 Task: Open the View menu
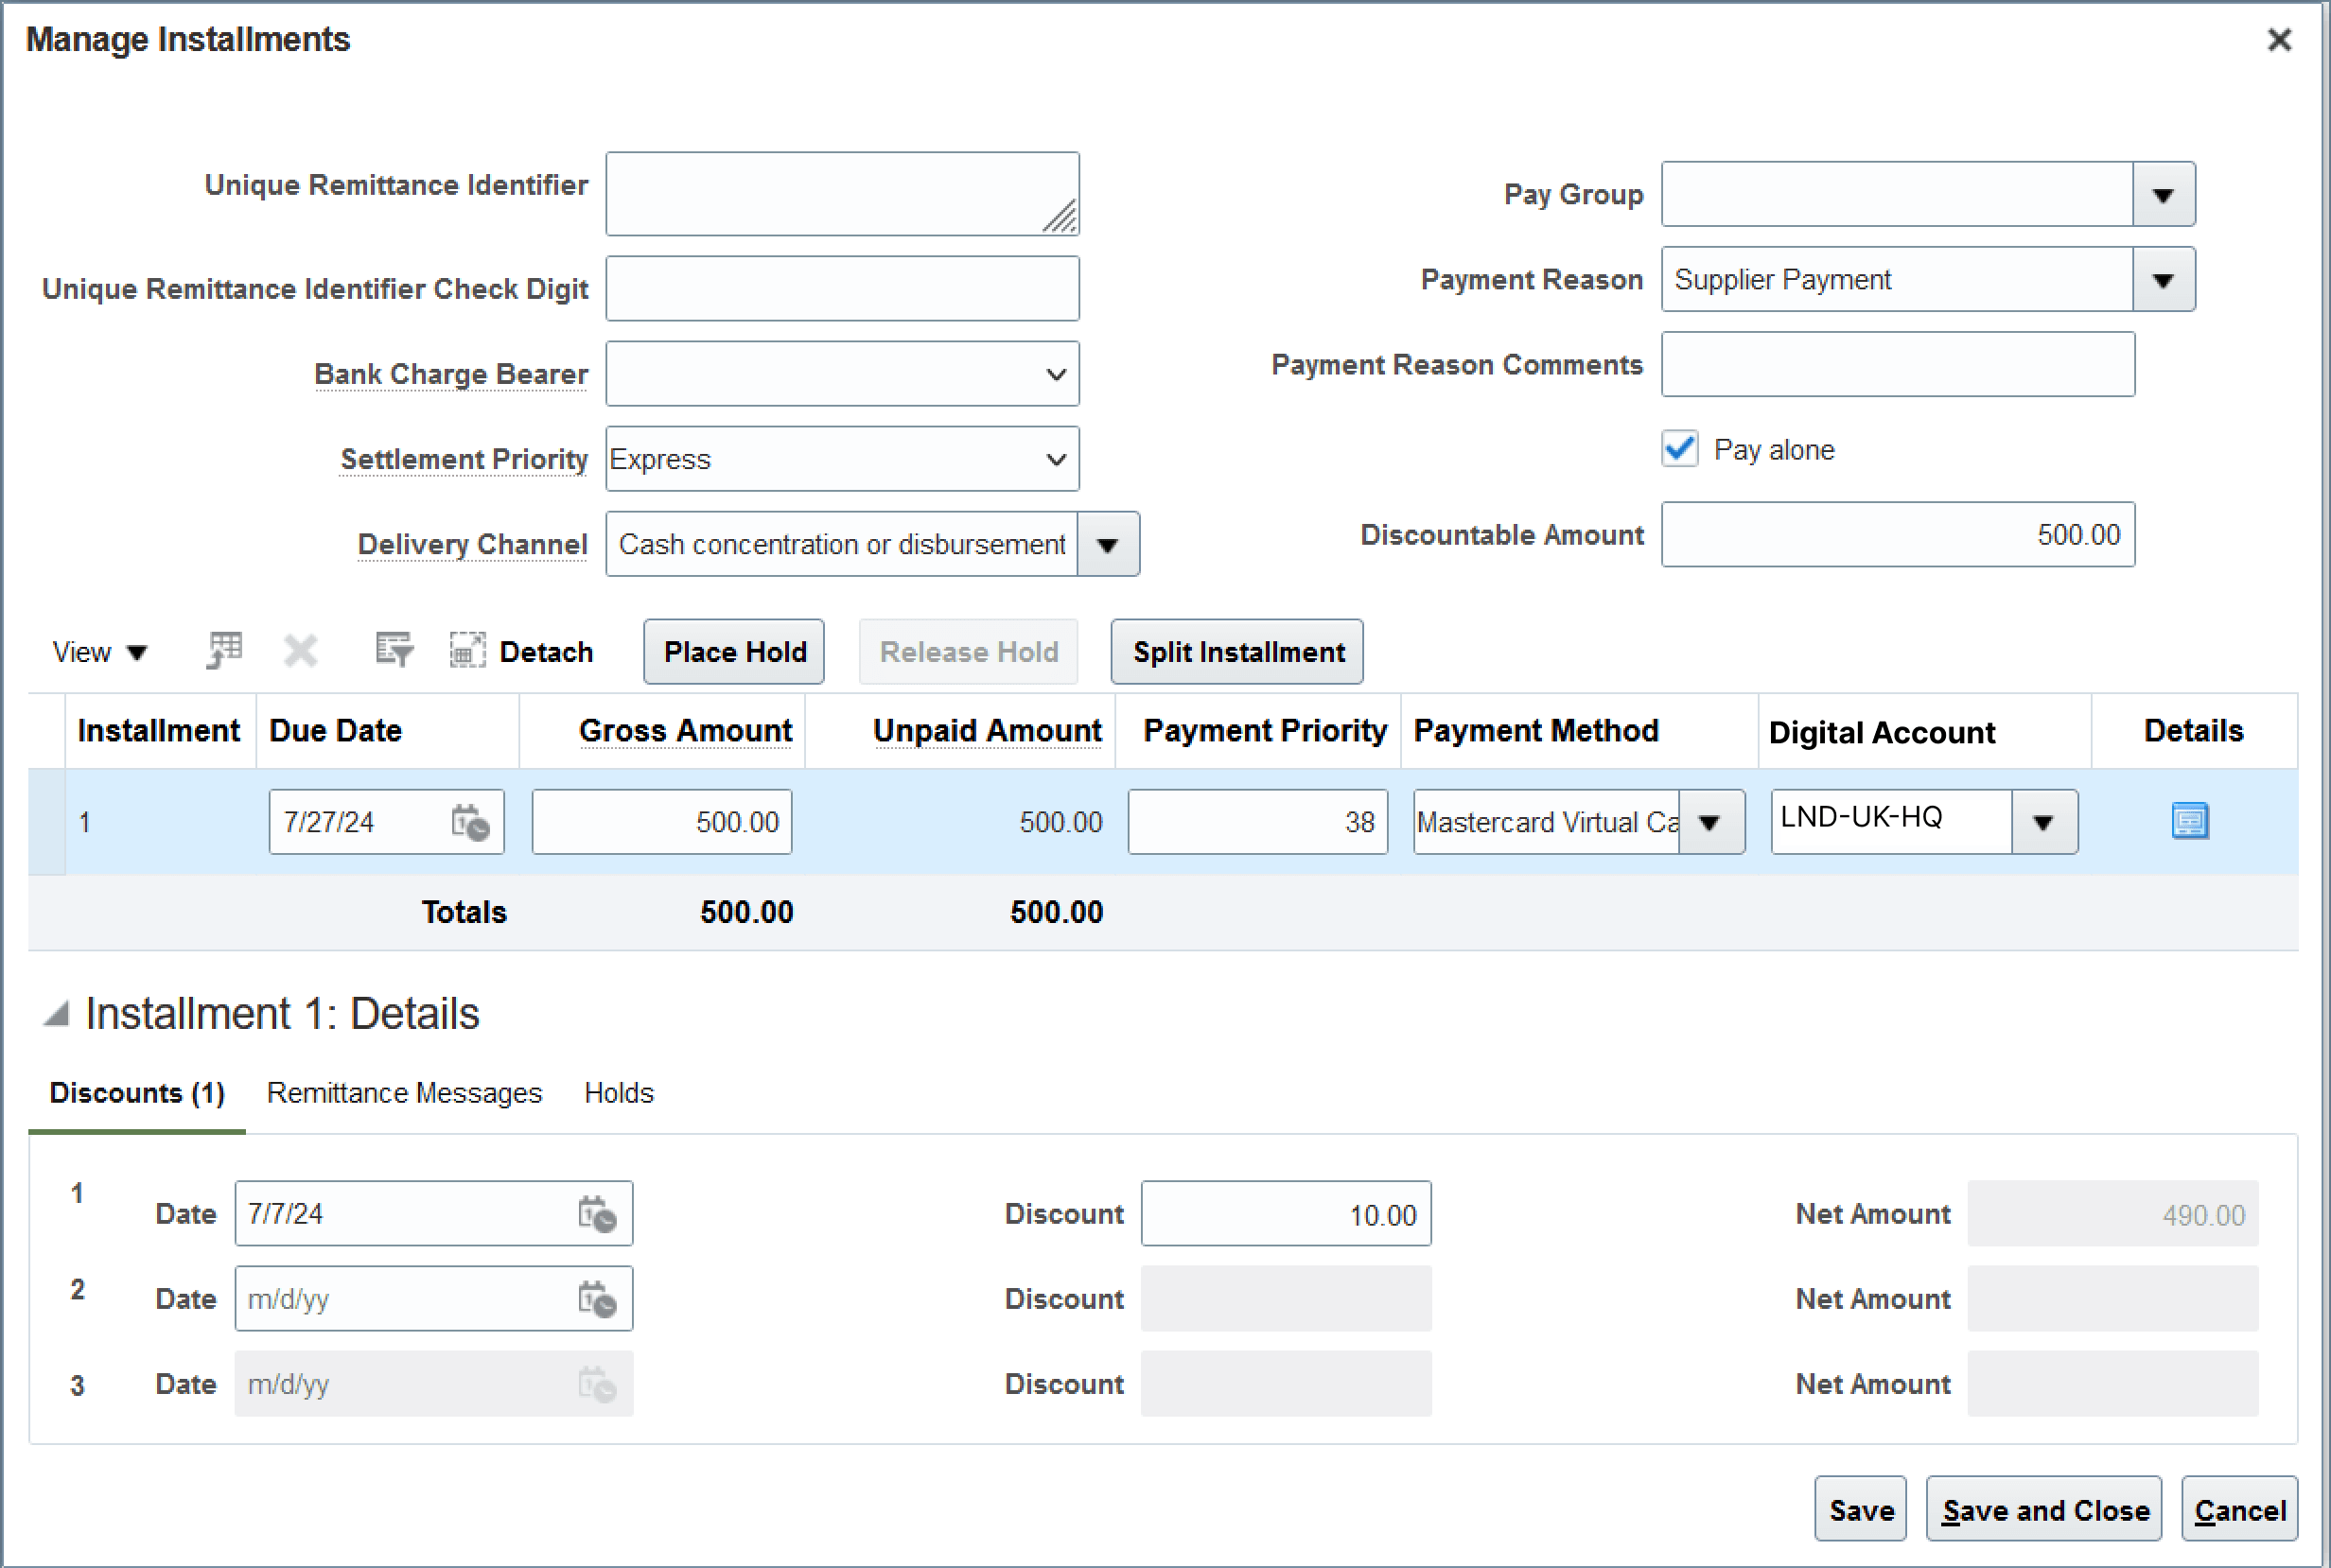[x=98, y=651]
